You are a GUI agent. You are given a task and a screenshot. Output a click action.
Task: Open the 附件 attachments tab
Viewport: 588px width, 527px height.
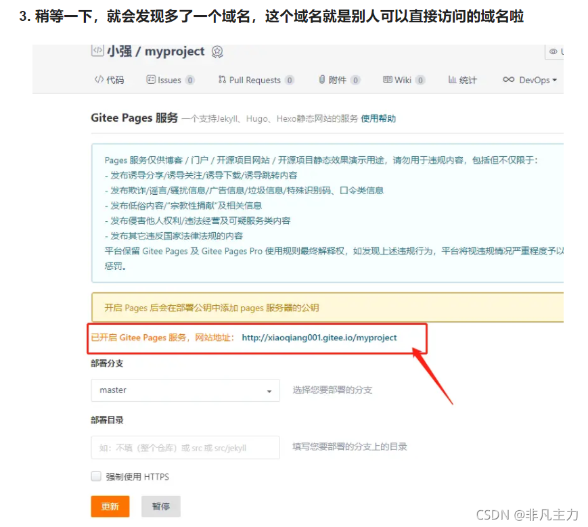coord(339,80)
